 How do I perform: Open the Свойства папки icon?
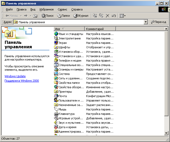coord(56,83)
